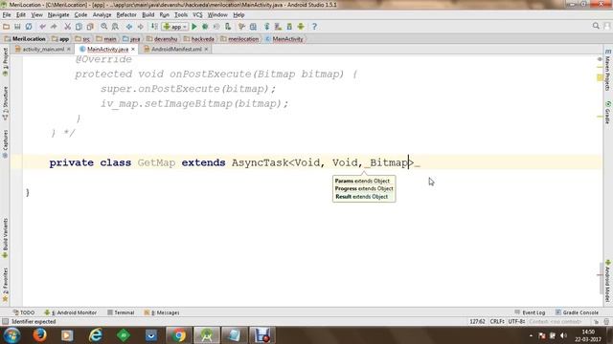Click the CRLF line separator selector
Viewport: 613px width, 344px height.
tap(497, 321)
